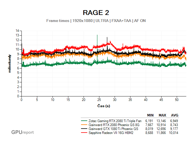Click the Frame times subtitle line

pos(96,21)
